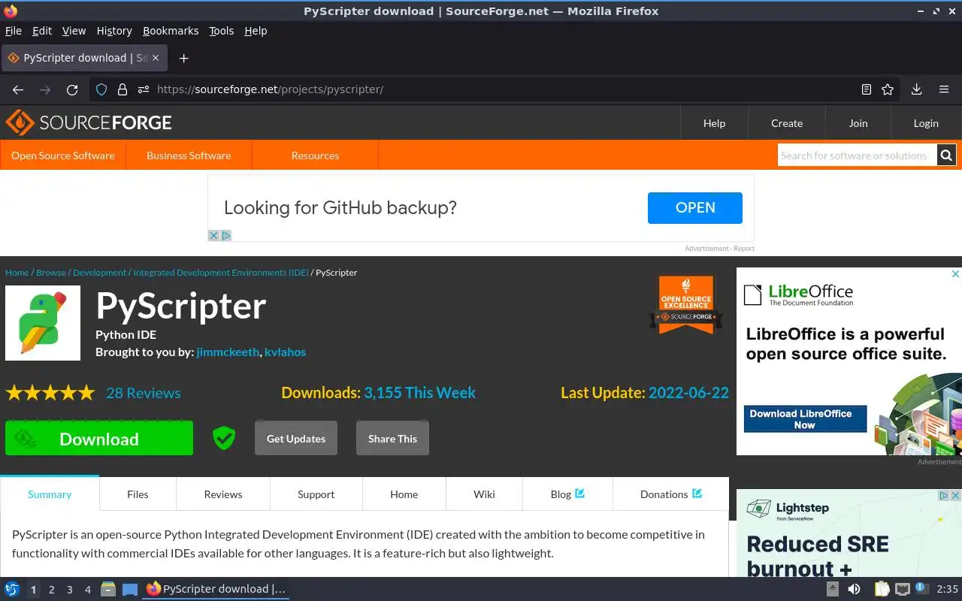Open the taskbar start menu icon
This screenshot has height=601, width=962.
click(11, 589)
